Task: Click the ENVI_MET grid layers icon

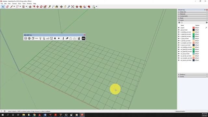Action: [26, 38]
